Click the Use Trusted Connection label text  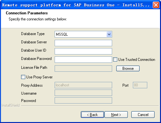137,60
